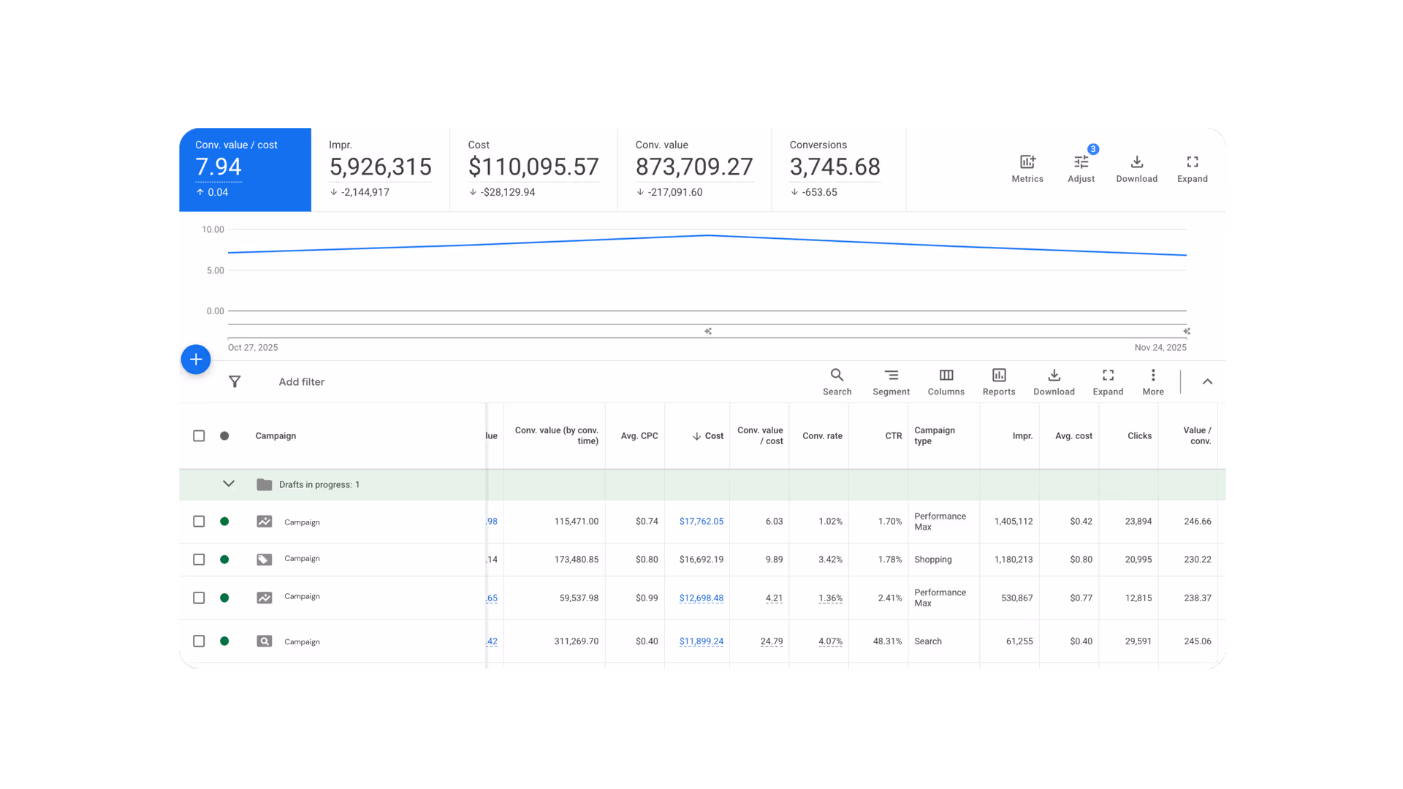Open the chart Metrics selector icon
Screen dimensions: 1403x789
pos(1027,162)
